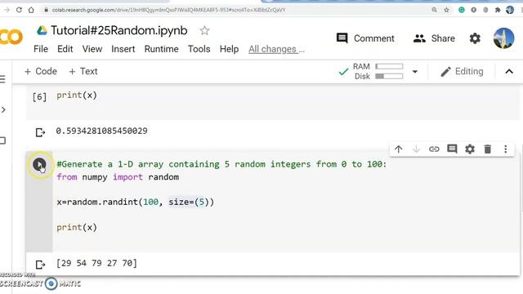
Task: Expand the runtime connection dropdown arrow
Action: pos(415,72)
